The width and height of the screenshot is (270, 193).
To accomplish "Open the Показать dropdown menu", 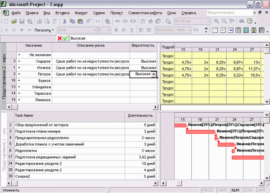I will point(44,30).
